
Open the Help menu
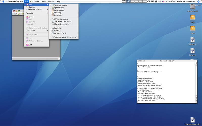[x=58, y=2]
